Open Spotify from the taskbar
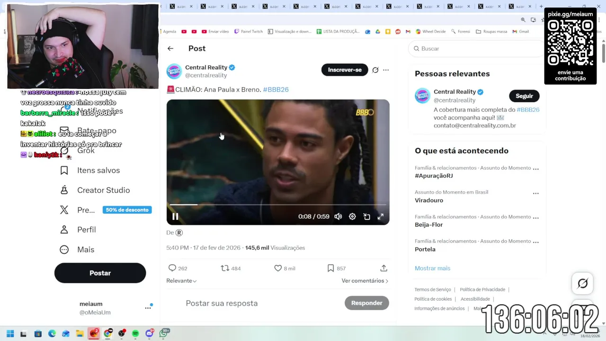 tap(135, 333)
